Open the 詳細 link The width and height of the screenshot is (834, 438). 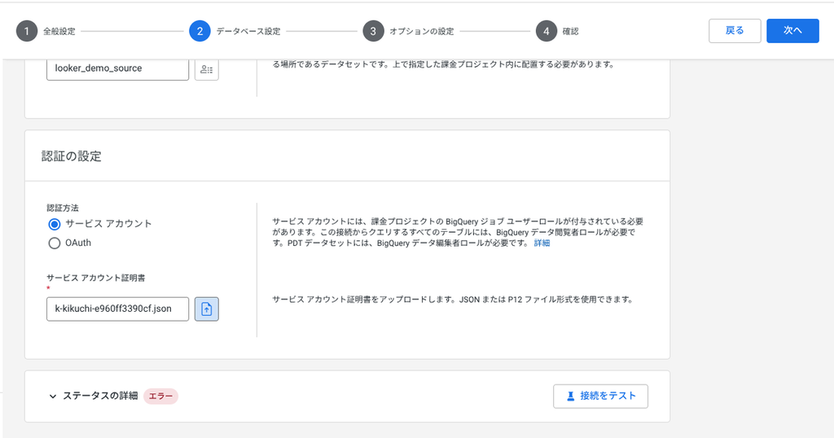[542, 243]
